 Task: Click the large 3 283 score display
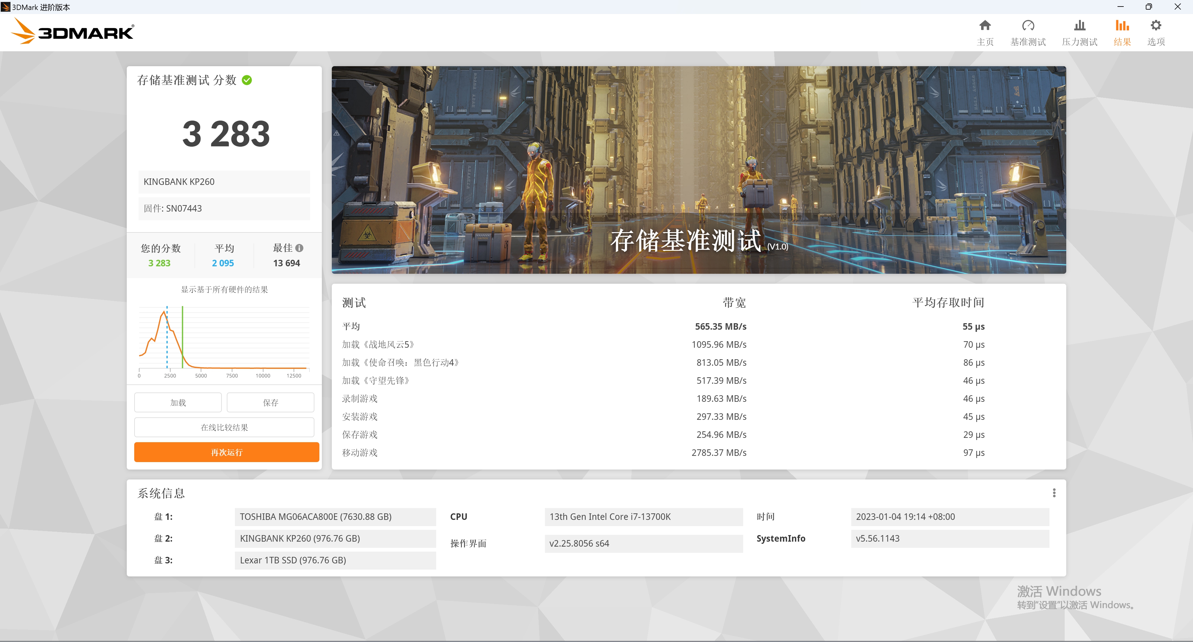225,133
